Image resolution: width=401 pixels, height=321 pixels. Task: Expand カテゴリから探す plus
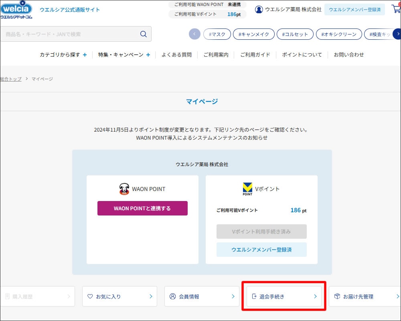pyautogui.click(x=85, y=55)
